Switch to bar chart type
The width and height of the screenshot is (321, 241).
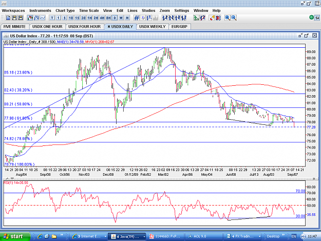click(x=36, y=18)
